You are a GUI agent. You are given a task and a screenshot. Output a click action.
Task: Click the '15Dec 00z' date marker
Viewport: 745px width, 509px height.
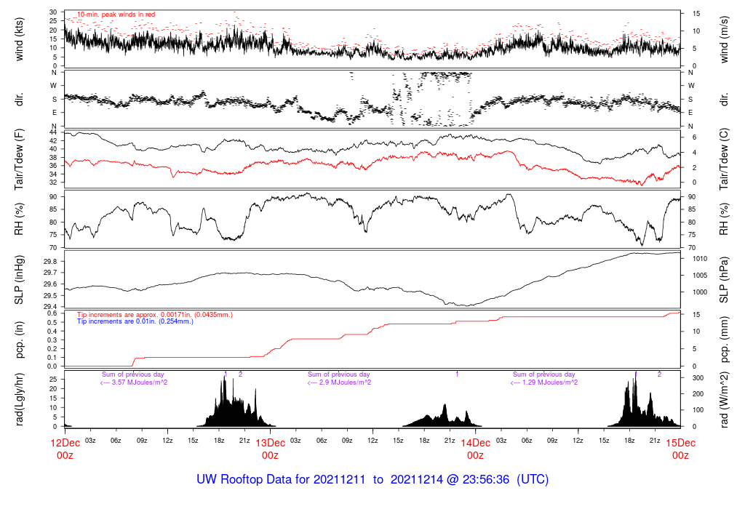(x=680, y=449)
